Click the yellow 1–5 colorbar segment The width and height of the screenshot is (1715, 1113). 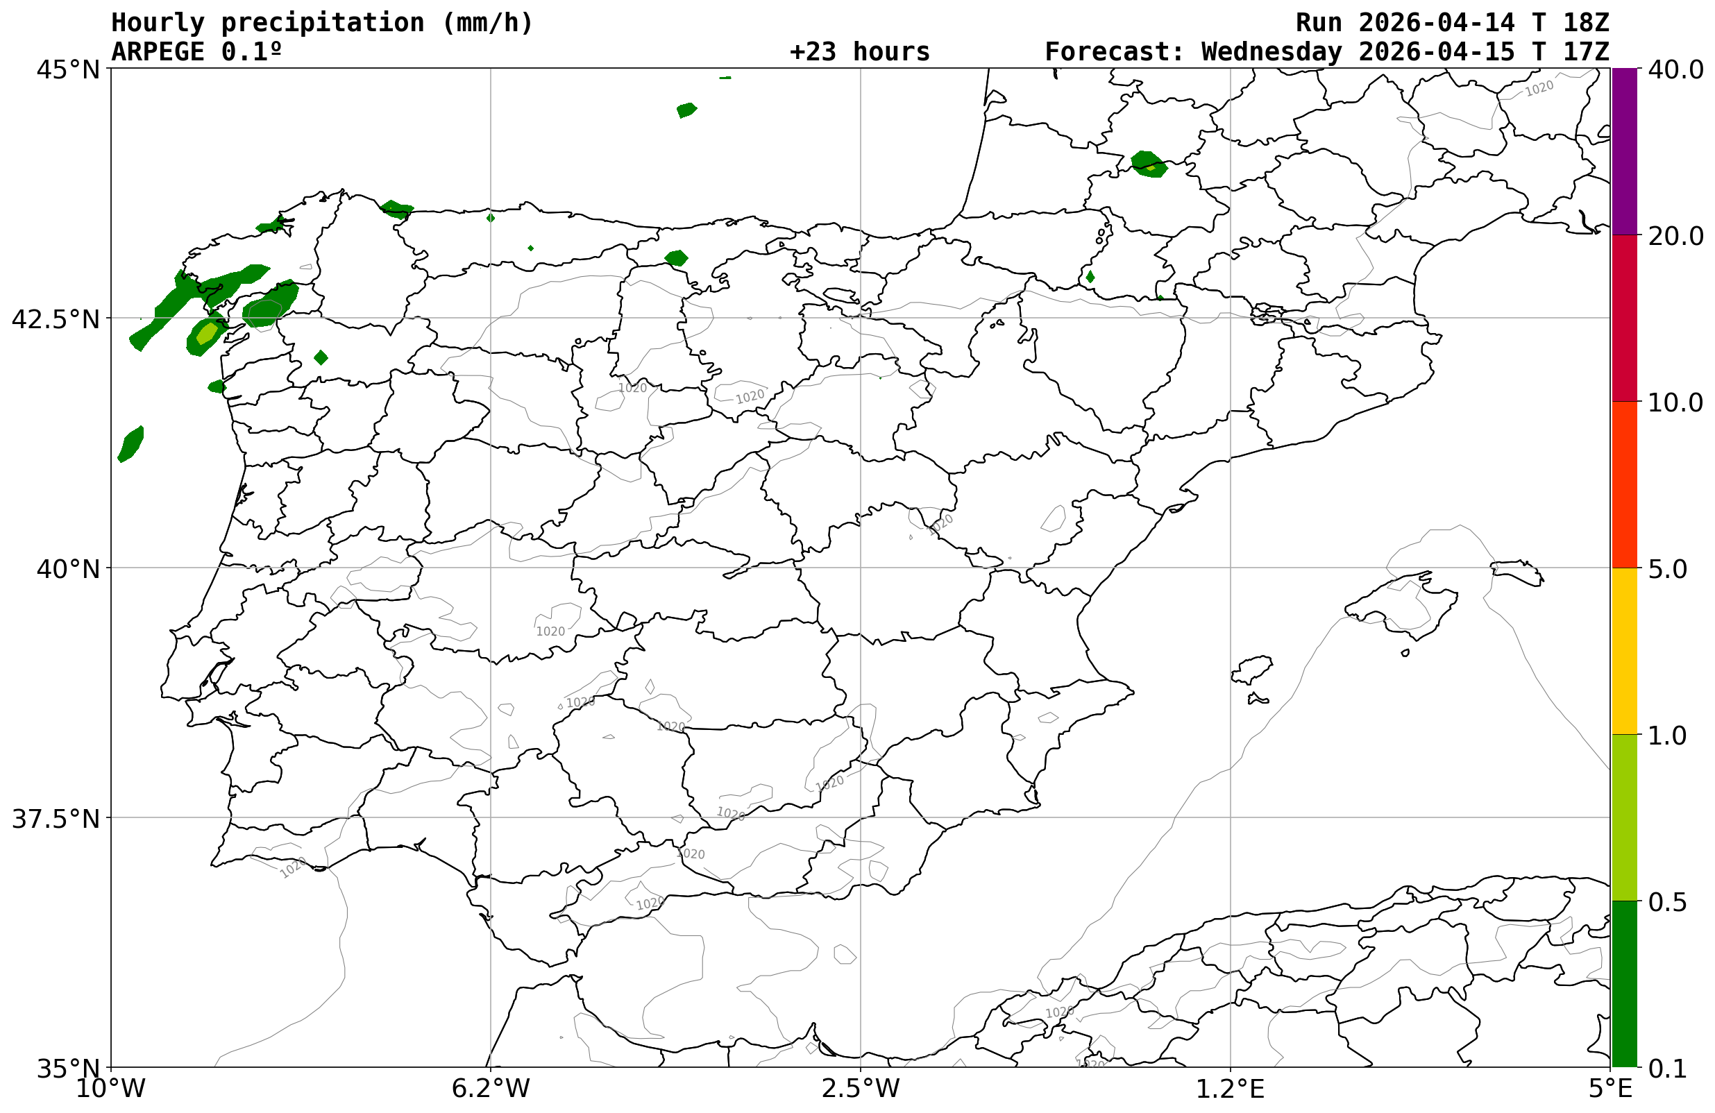pyautogui.click(x=1624, y=650)
